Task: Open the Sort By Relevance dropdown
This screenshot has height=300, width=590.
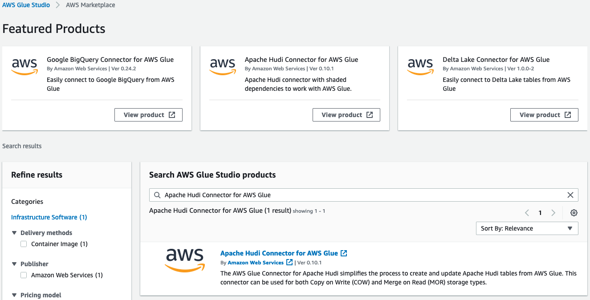Action: [527, 228]
